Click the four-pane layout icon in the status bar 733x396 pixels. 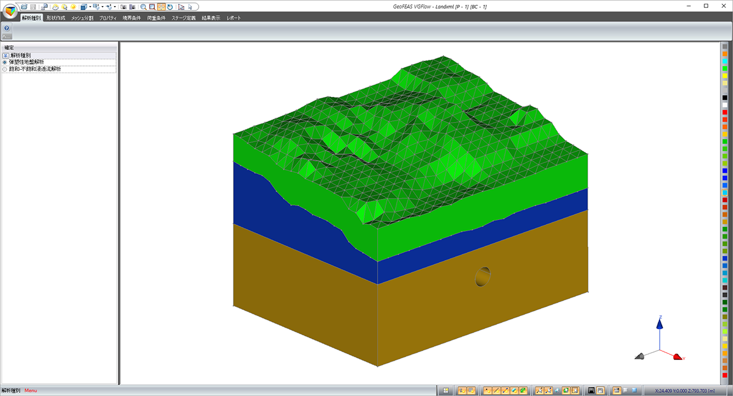(x=445, y=390)
